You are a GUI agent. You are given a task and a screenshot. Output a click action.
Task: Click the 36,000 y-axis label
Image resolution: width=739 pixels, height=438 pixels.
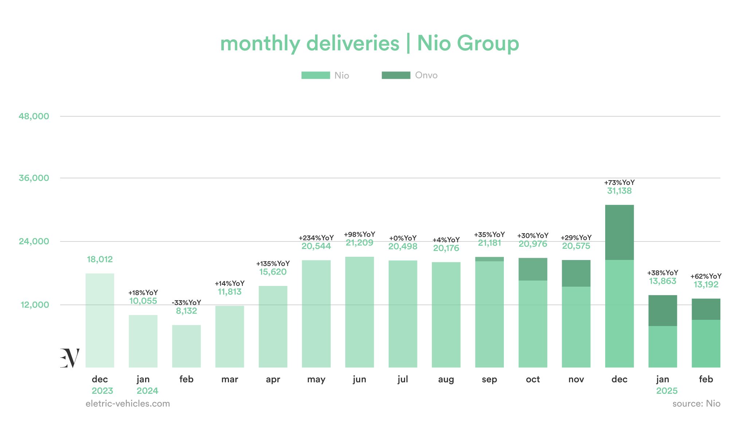34,178
